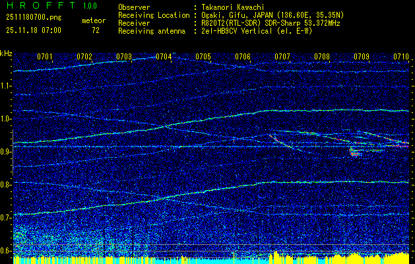Click the 0.6 frequency axis label
This screenshot has height=264, width=415.
click(x=5, y=251)
